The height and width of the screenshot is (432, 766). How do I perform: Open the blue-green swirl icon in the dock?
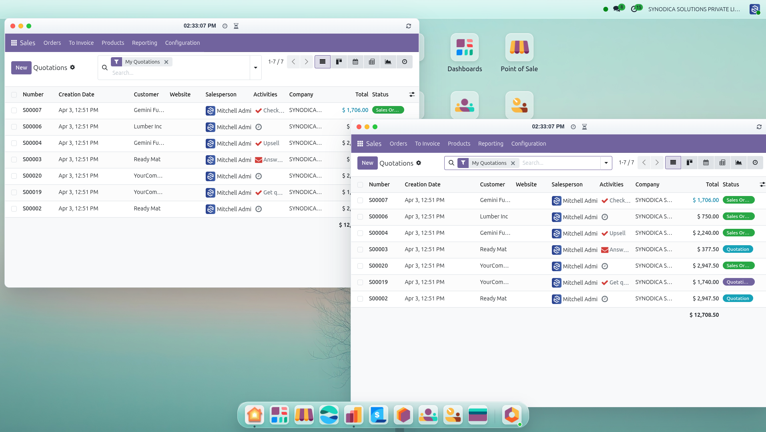(x=329, y=415)
